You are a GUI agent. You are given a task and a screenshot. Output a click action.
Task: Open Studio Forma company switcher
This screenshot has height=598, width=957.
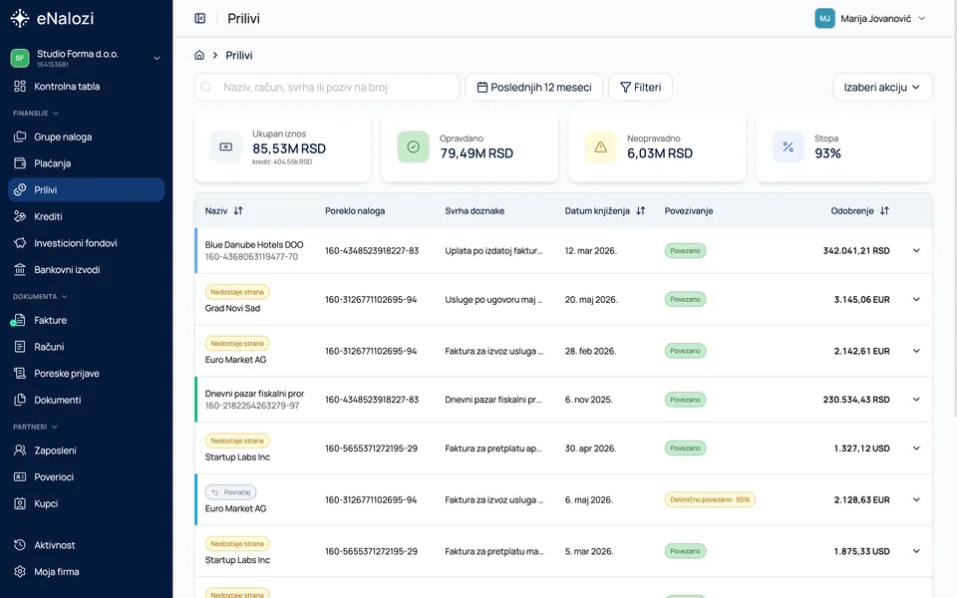(x=86, y=58)
